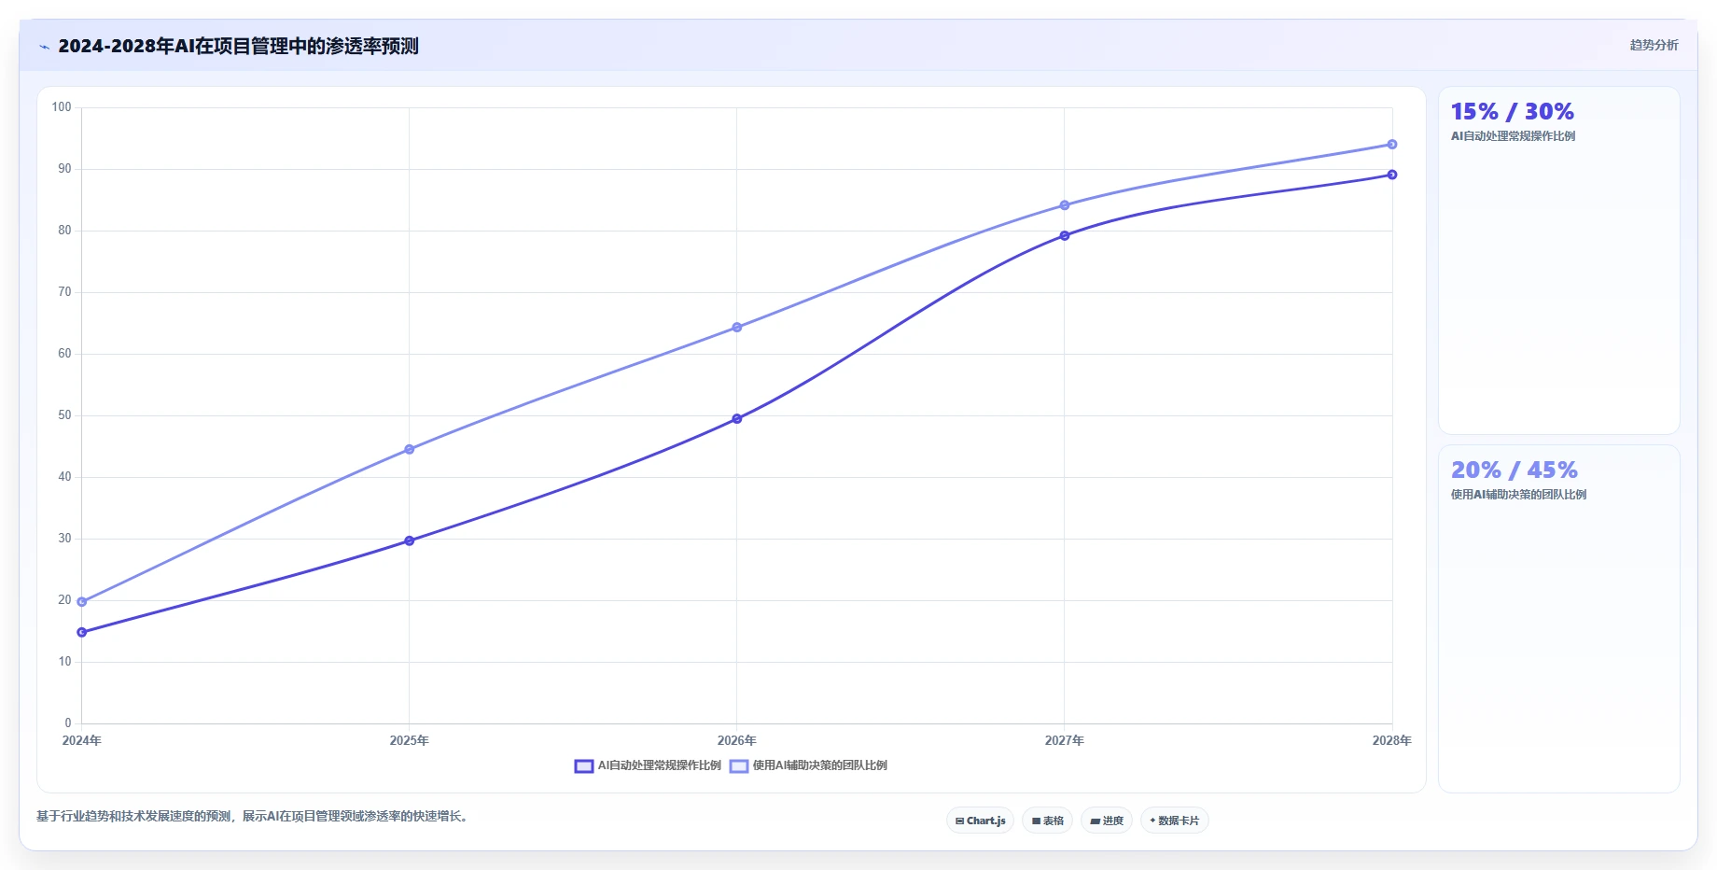
Task: Click the 100 y-axis label
Action: (62, 107)
